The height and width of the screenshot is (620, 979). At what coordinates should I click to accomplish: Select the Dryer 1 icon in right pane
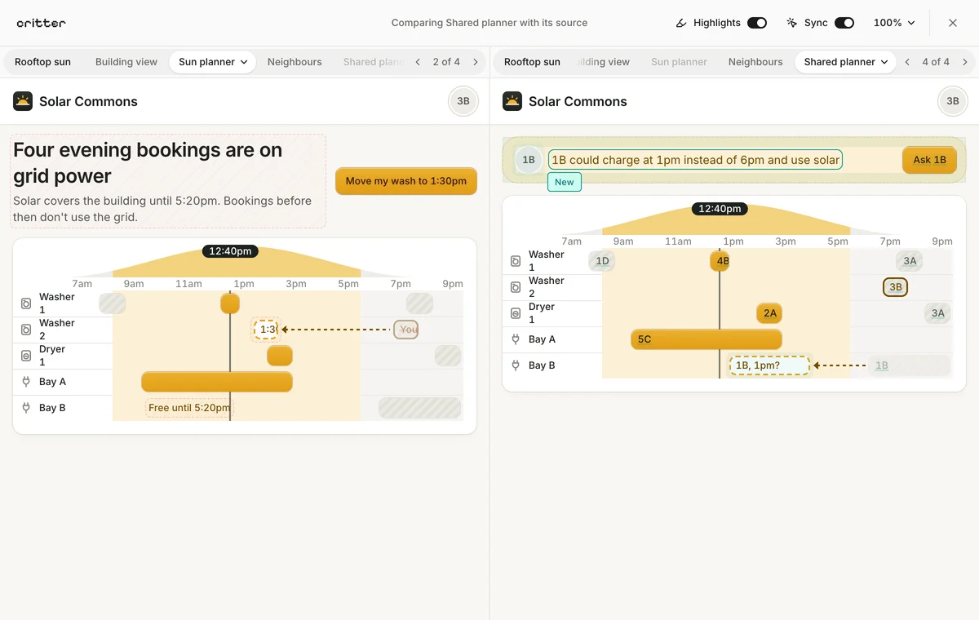pos(516,313)
